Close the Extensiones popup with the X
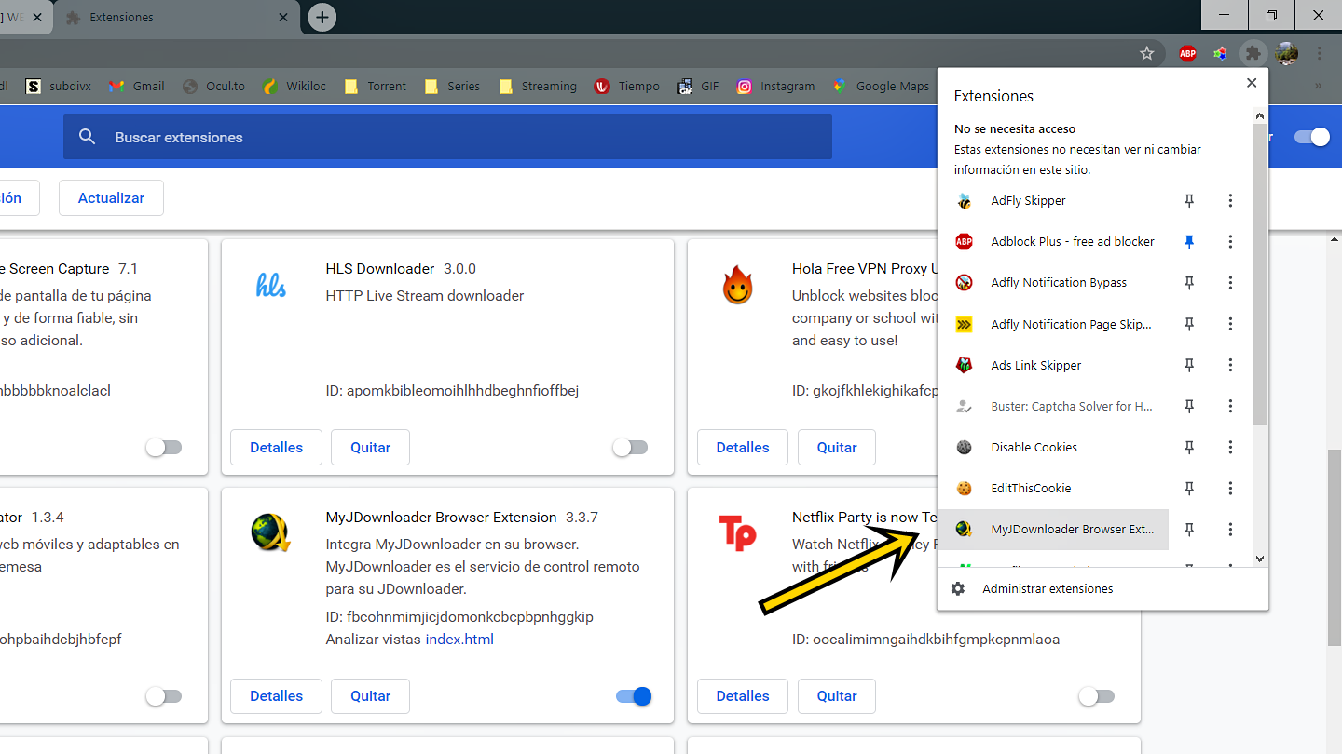The width and height of the screenshot is (1342, 754). pyautogui.click(x=1252, y=83)
